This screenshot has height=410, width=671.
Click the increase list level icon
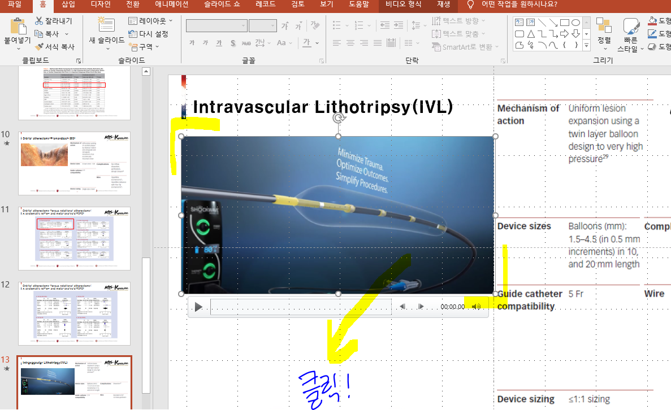coord(399,25)
